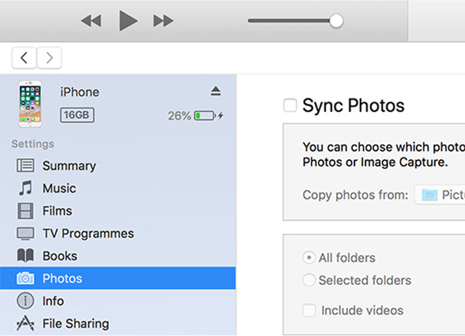Go forward with the right chevron button
This screenshot has width=465, height=336.
(x=49, y=58)
